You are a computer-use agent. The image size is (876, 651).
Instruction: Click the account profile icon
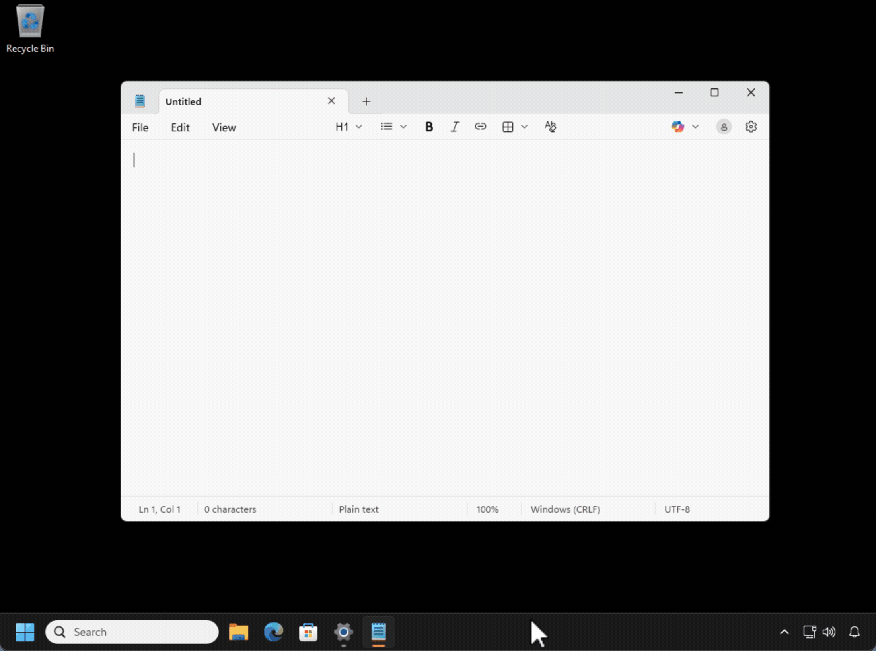724,127
